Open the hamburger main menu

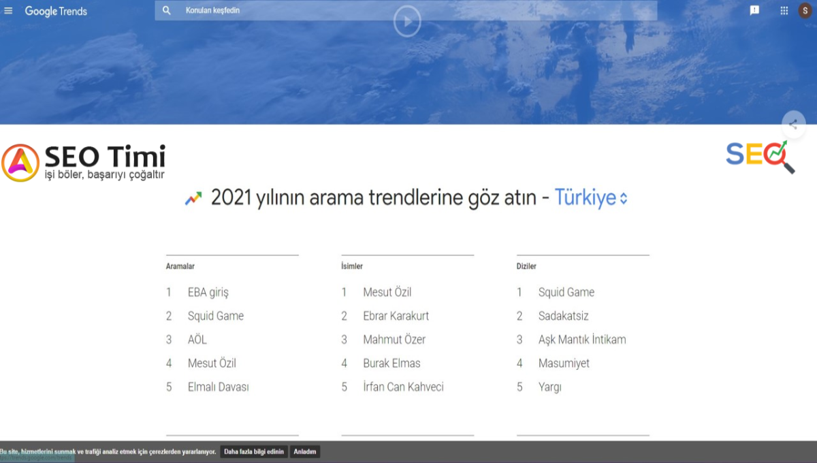click(x=8, y=11)
